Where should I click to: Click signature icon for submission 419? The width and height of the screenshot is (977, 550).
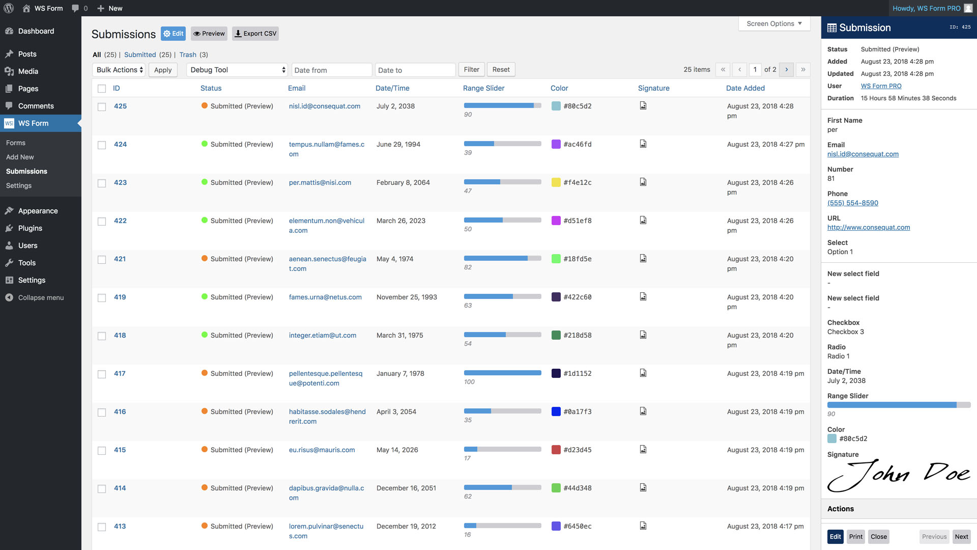(x=643, y=296)
